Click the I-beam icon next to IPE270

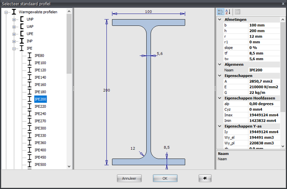[x=30, y=121]
